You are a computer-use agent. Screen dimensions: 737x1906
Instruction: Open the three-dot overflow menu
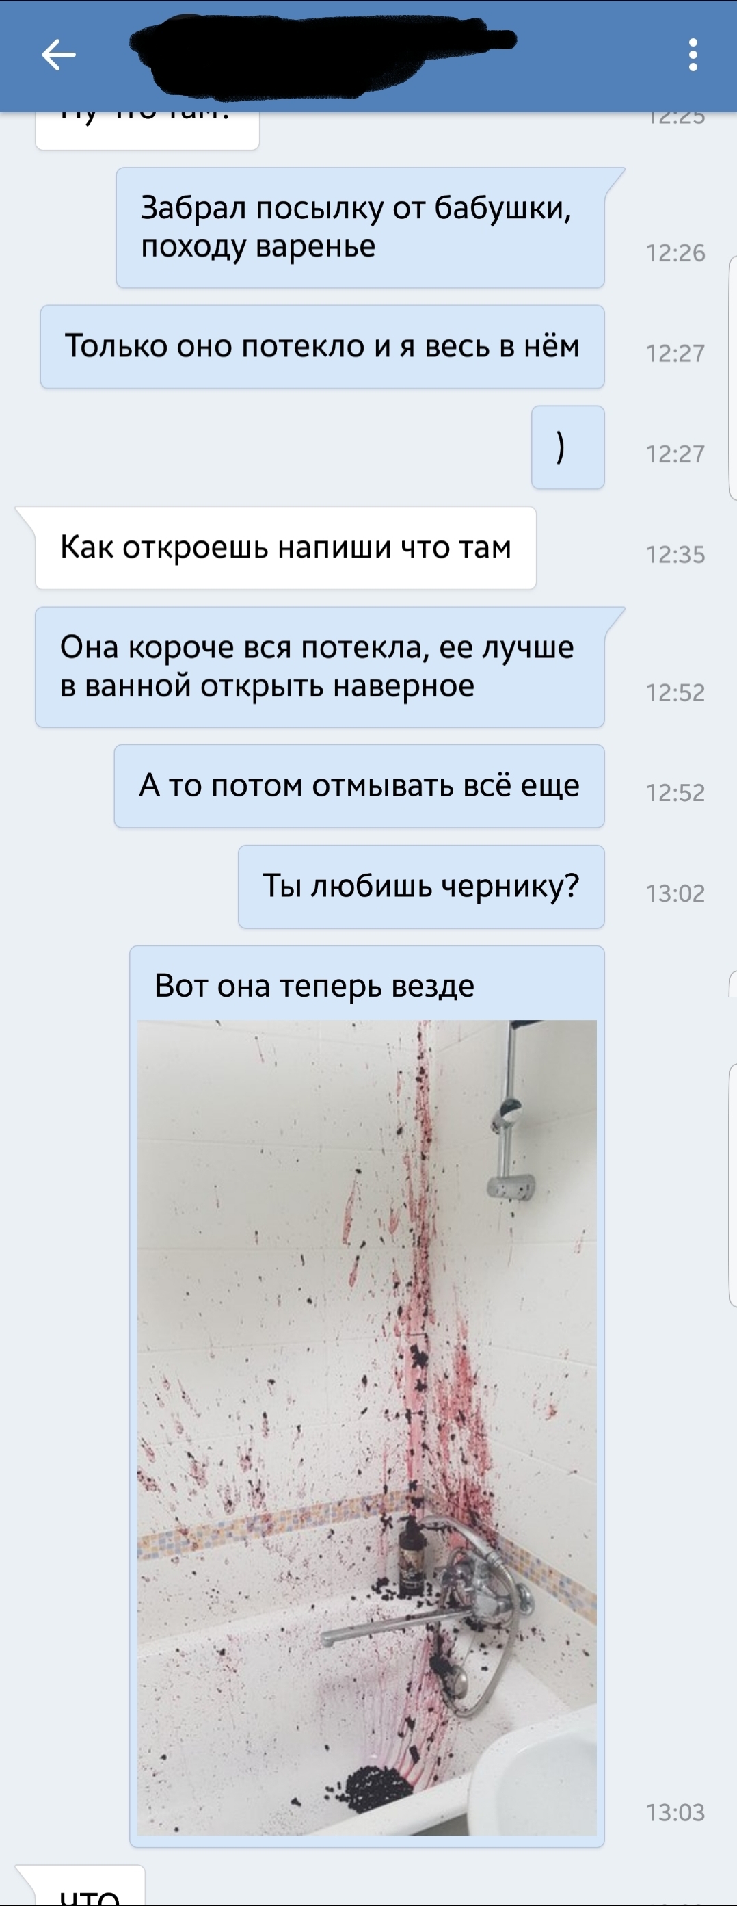click(x=693, y=55)
